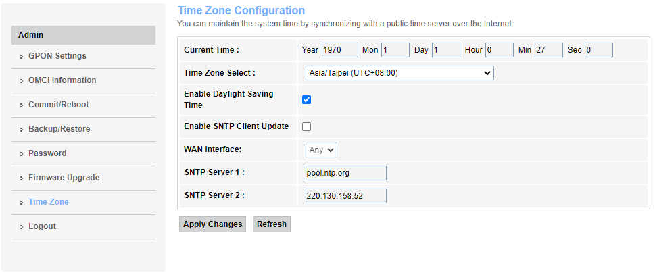Click the Year input field
Image resolution: width=655 pixels, height=273 pixels.
(339, 50)
